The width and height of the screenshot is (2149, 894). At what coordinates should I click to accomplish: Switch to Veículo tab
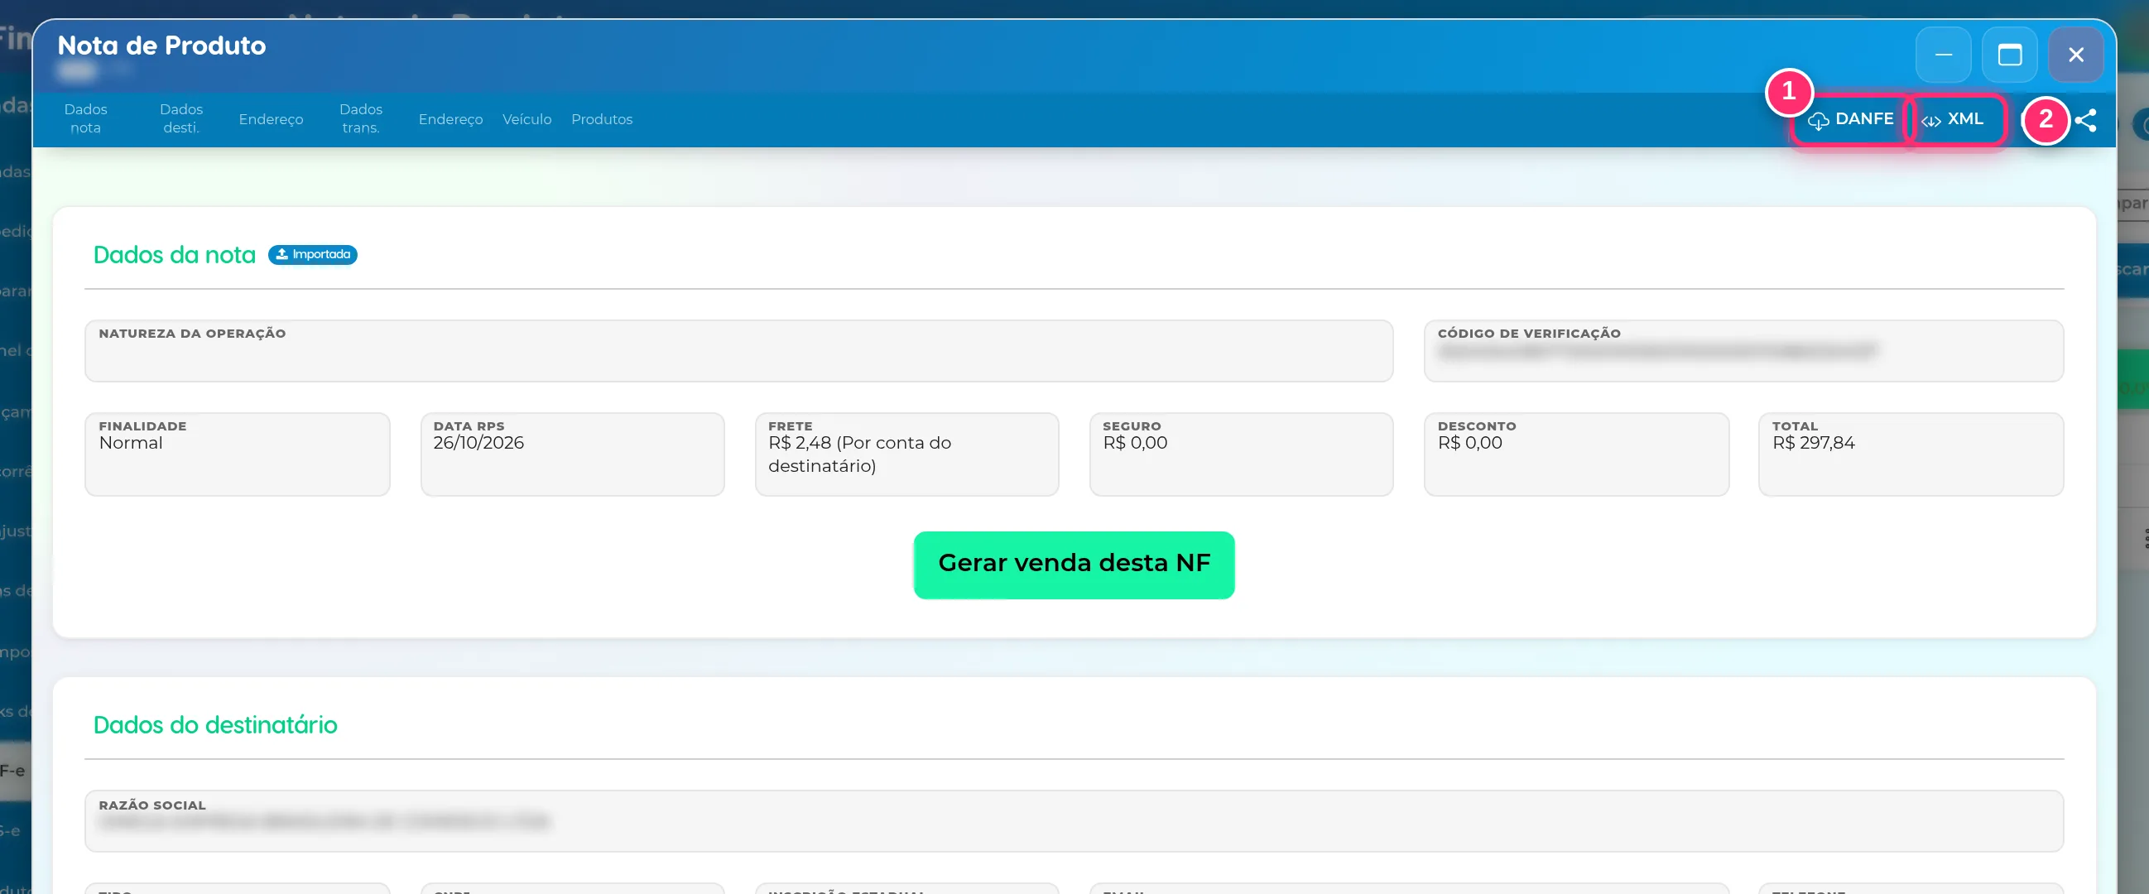526,119
